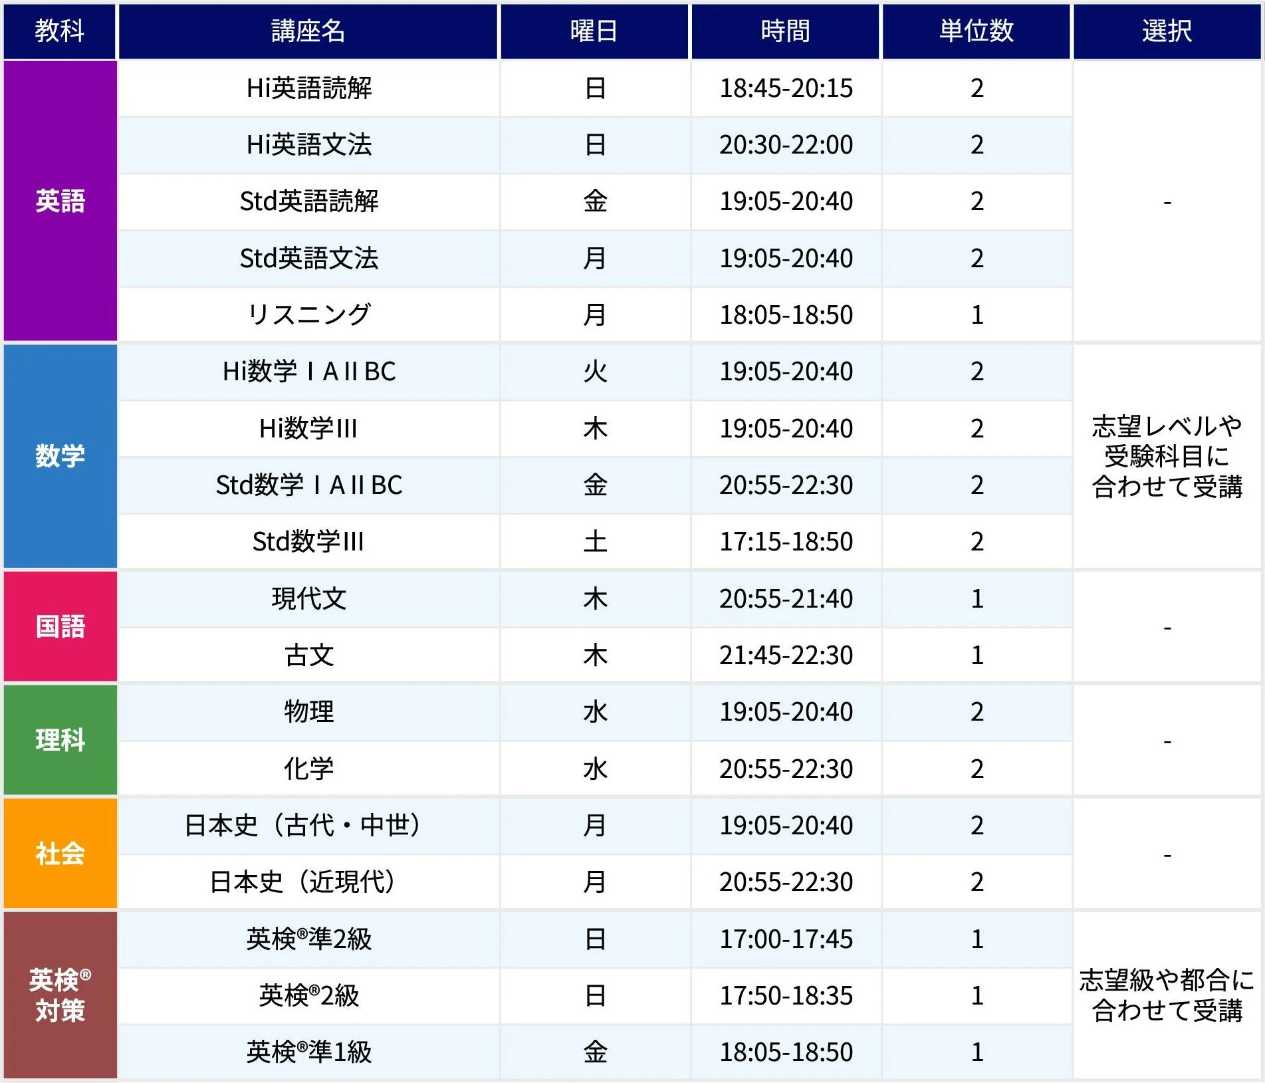Click the blue 数学 subject cell

click(x=60, y=456)
